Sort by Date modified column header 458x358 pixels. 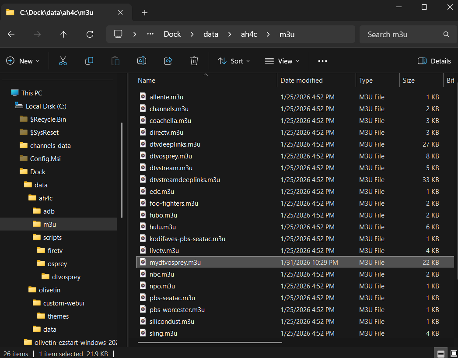[301, 81]
